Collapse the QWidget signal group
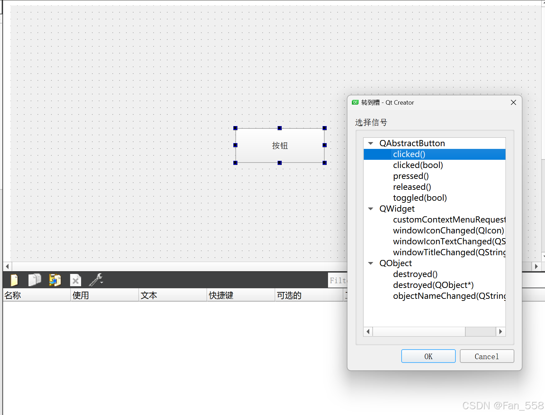The image size is (545, 415). (371, 209)
